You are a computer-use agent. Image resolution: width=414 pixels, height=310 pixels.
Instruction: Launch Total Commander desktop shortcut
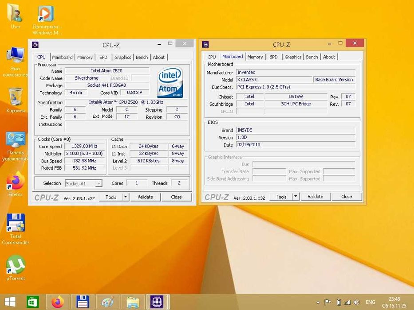tap(16, 229)
